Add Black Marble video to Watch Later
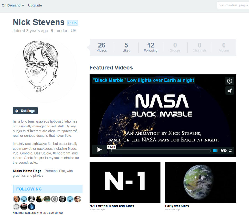Image resolution: width=249 pixels, height=216 pixels. pos(229,81)
